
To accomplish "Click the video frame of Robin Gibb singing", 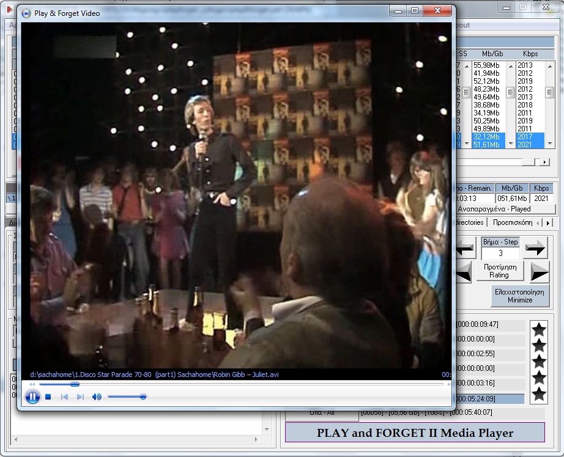I will [236, 196].
